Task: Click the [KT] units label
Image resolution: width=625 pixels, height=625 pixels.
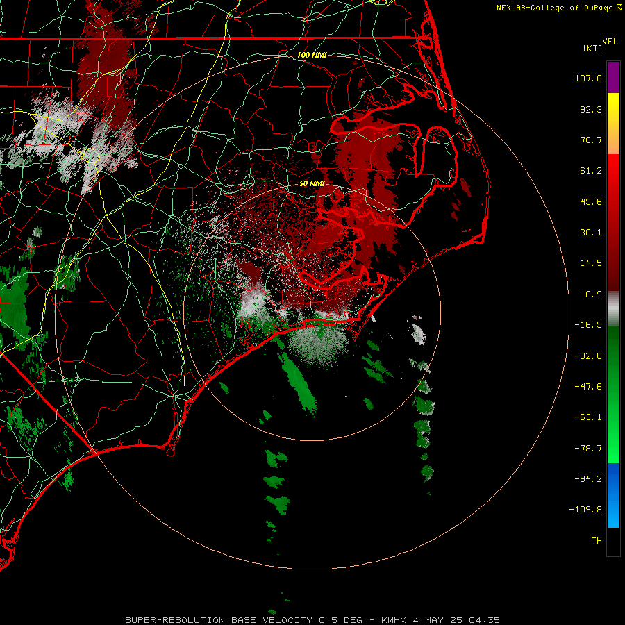Action: coord(593,48)
